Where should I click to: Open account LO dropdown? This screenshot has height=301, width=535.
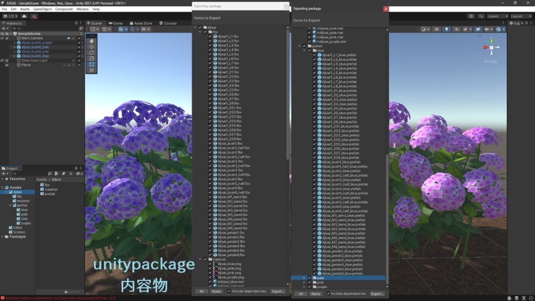(10, 16)
